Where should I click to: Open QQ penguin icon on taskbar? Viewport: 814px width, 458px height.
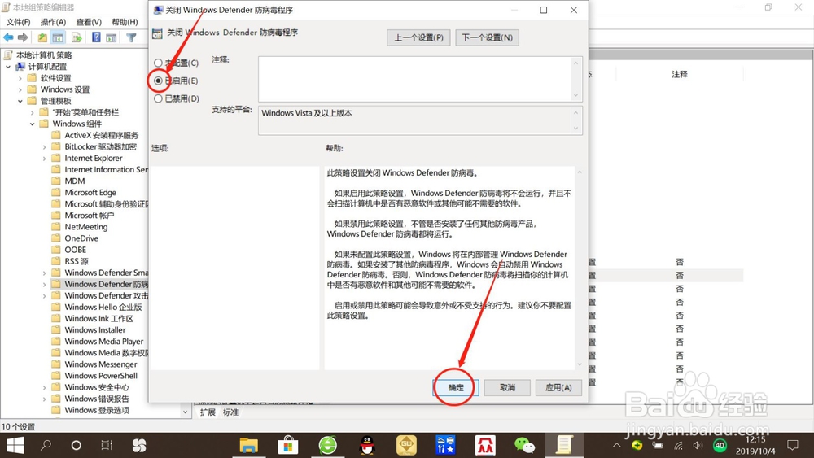click(367, 445)
